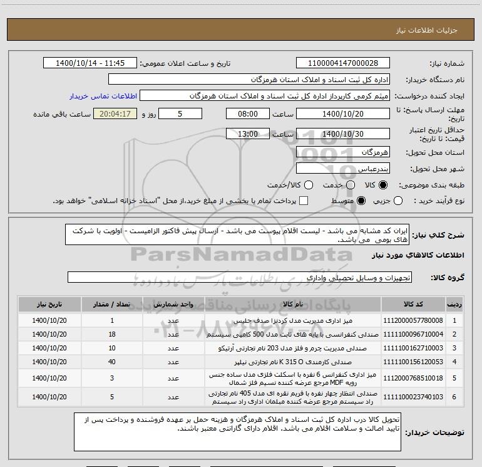Select the خدمت radio button
The height and width of the screenshot is (467, 482).
351,185
